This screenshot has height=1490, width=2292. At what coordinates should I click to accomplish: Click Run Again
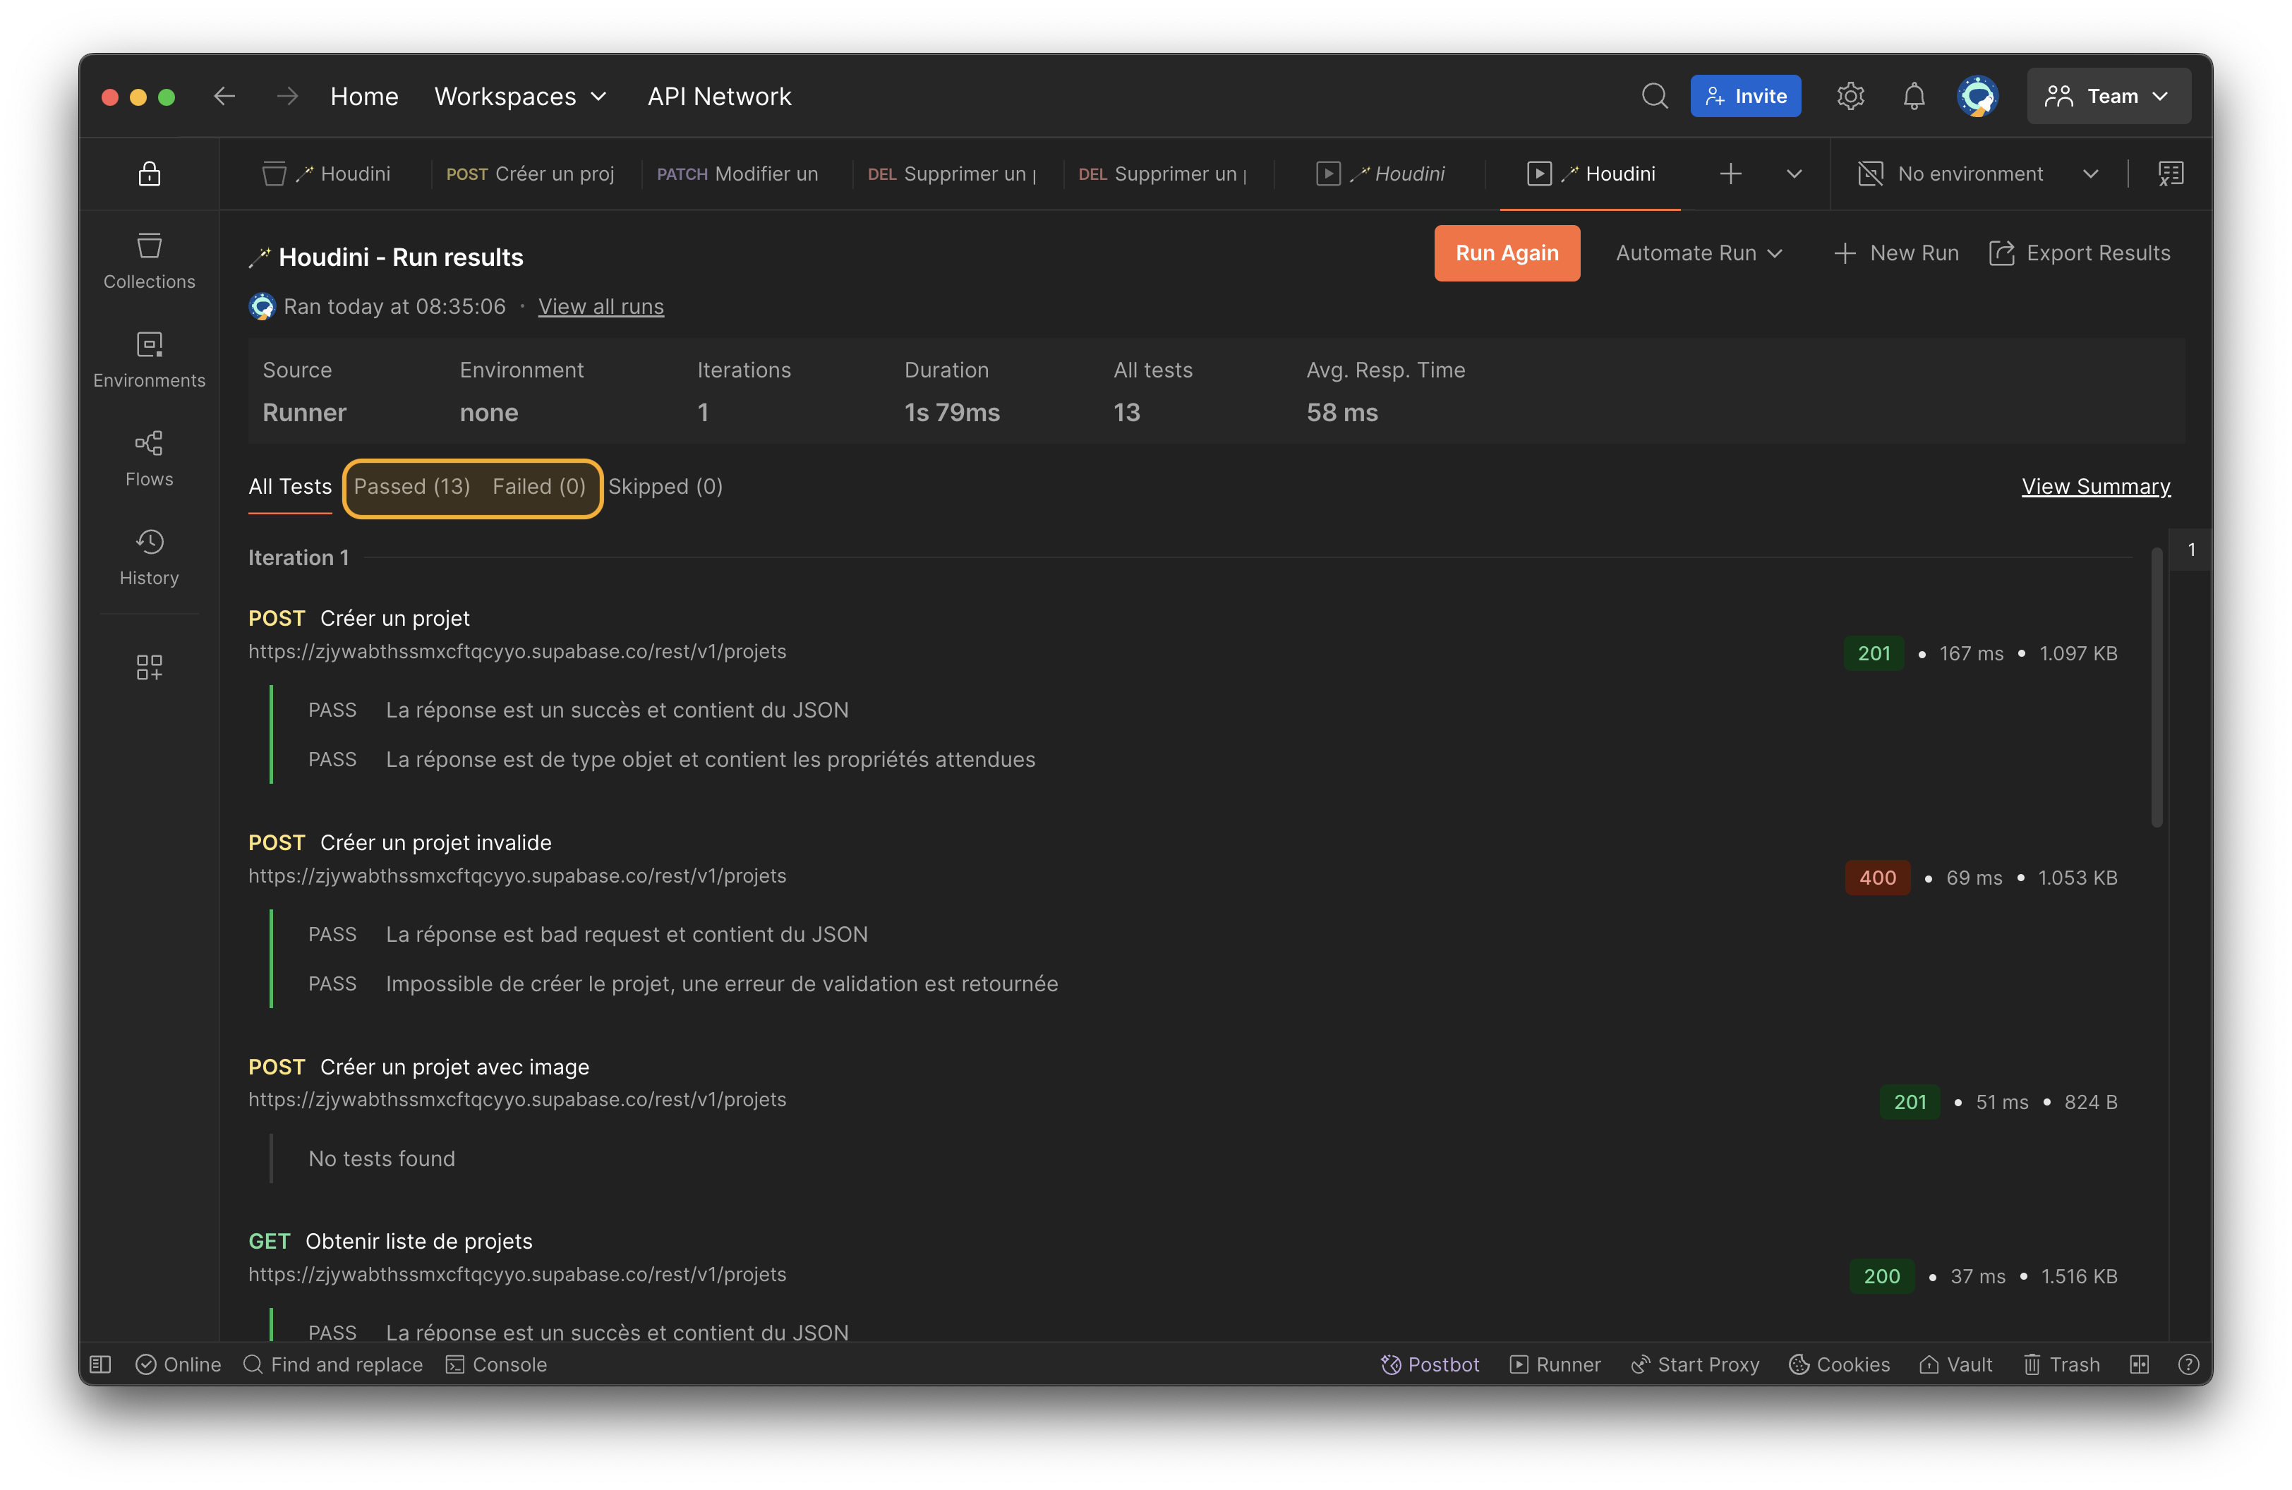click(x=1507, y=253)
